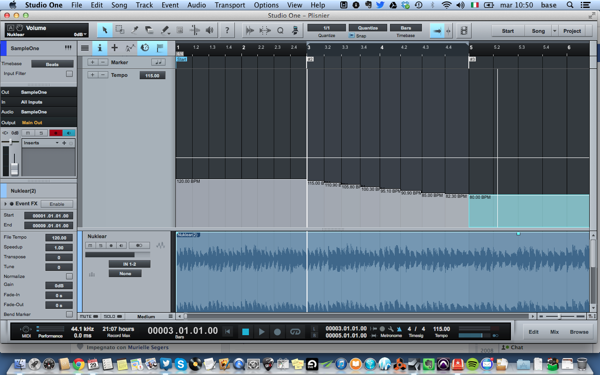Toggle global SOLO in track list footer
Viewport: 600px width, 375px height.
tap(113, 316)
